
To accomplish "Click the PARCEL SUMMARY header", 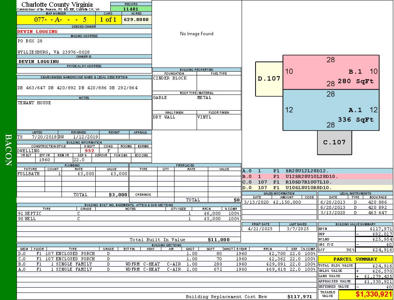I will (355, 259).
